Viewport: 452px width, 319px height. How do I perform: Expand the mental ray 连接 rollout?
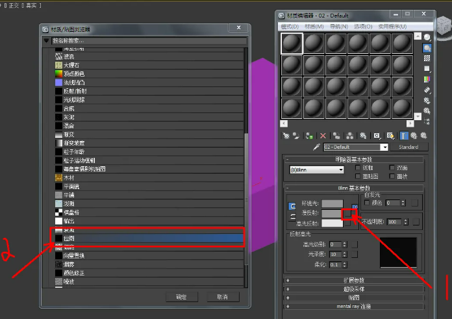click(x=354, y=306)
